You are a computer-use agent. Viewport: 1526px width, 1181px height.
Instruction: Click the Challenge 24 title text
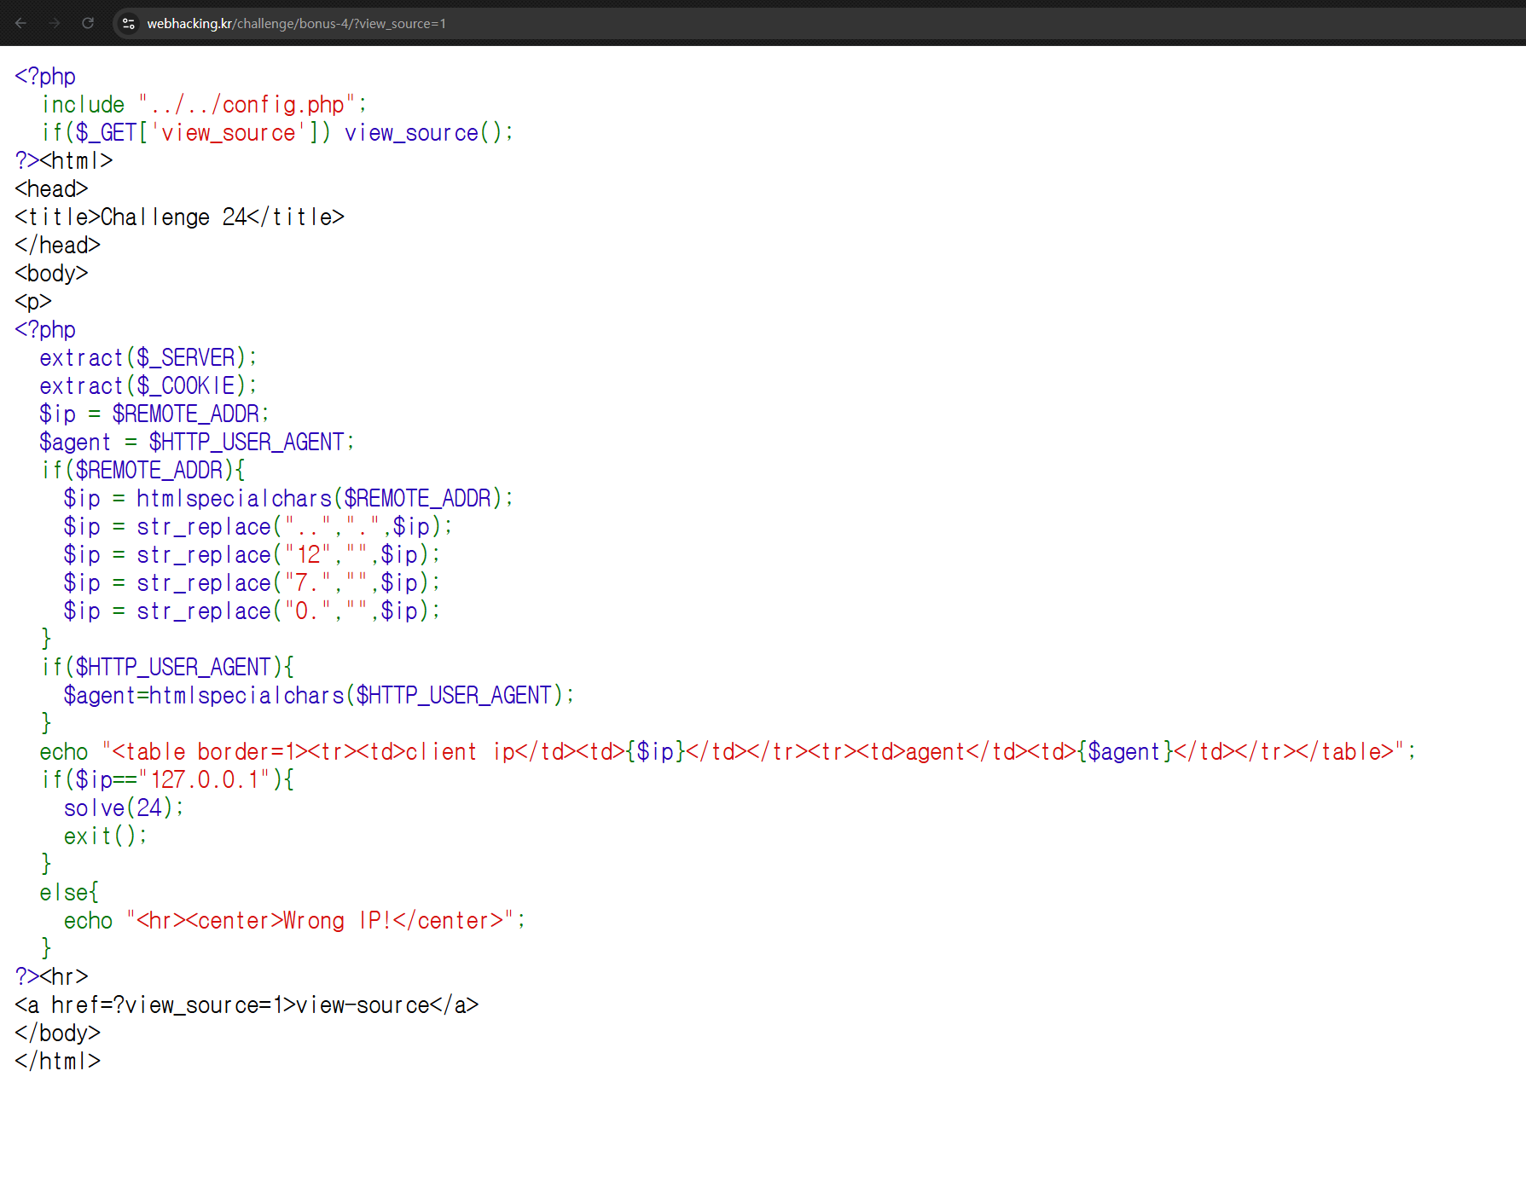coord(154,217)
